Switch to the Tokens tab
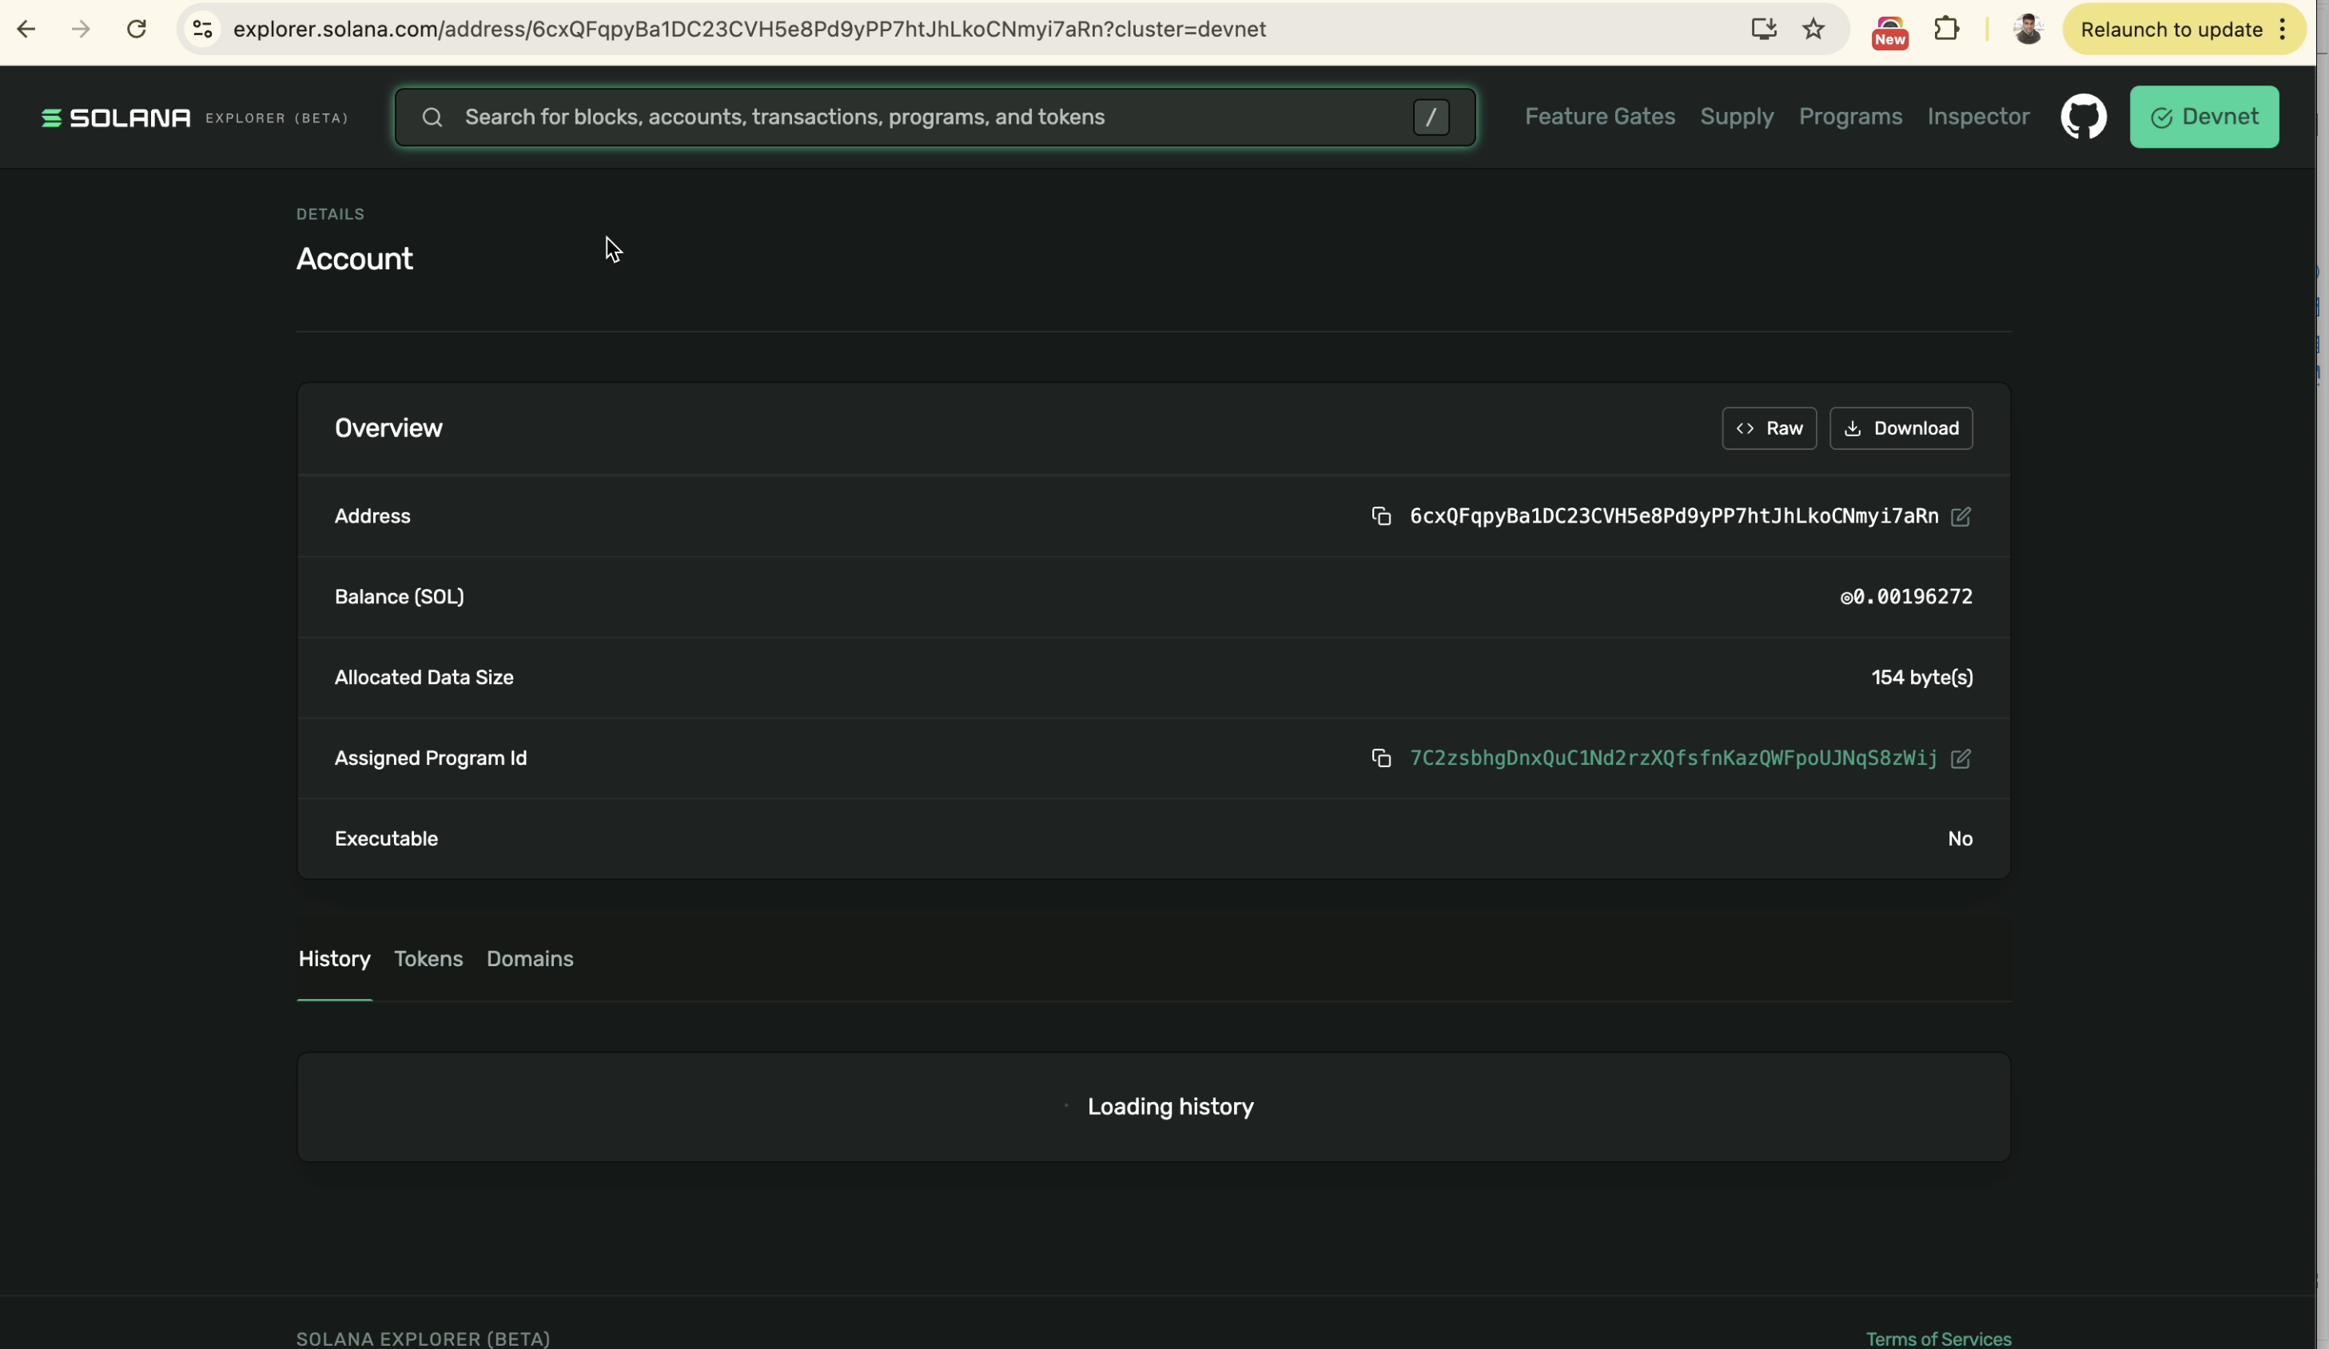Viewport: 2329px width, 1349px height. [x=428, y=958]
